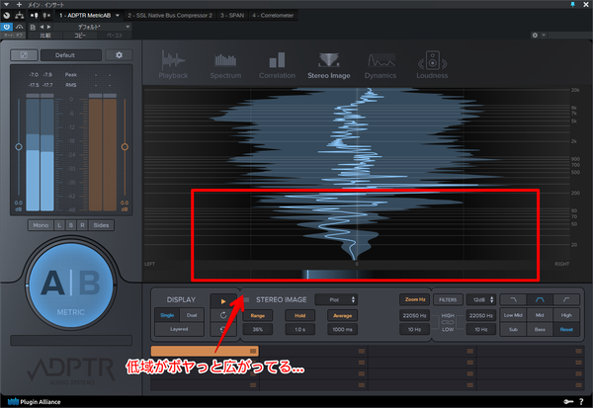This screenshot has height=408, width=593.
Task: Click the Average button
Action: [343, 315]
